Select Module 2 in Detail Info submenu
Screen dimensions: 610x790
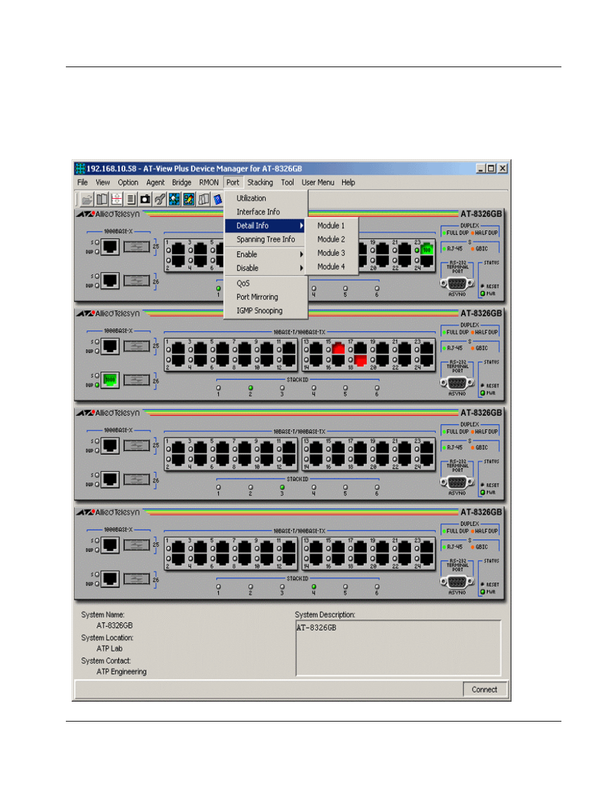pyautogui.click(x=331, y=239)
